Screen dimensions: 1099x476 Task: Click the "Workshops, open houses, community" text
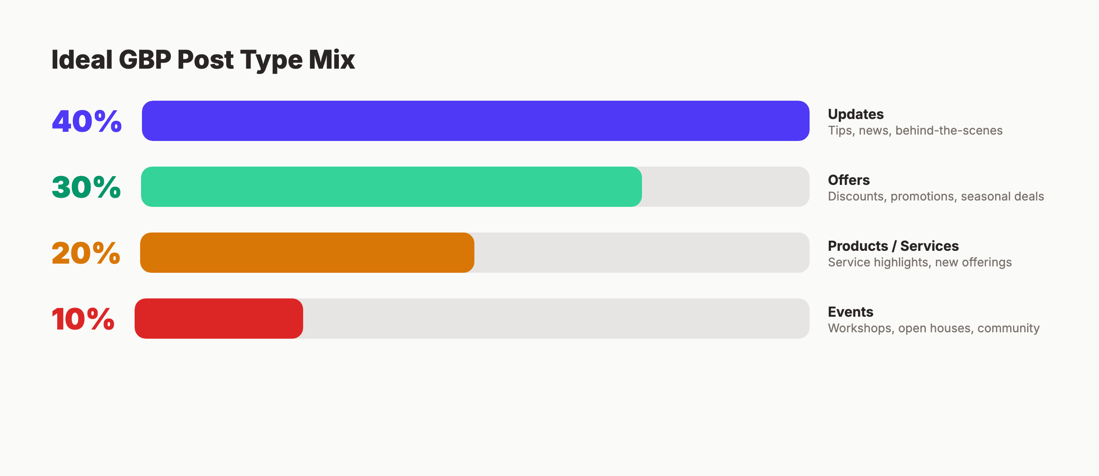tap(933, 328)
